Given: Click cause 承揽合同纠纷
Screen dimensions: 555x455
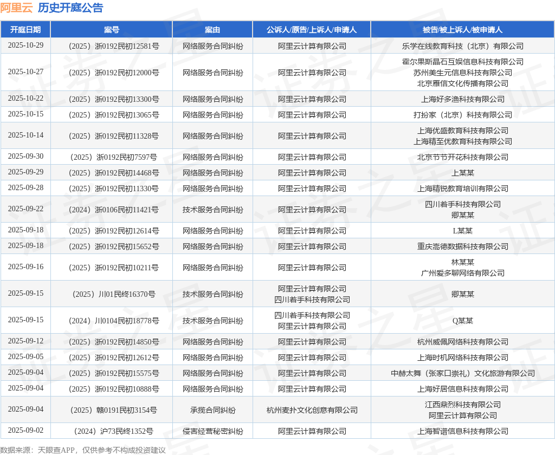Looking at the screenshot, I should pos(212,410).
